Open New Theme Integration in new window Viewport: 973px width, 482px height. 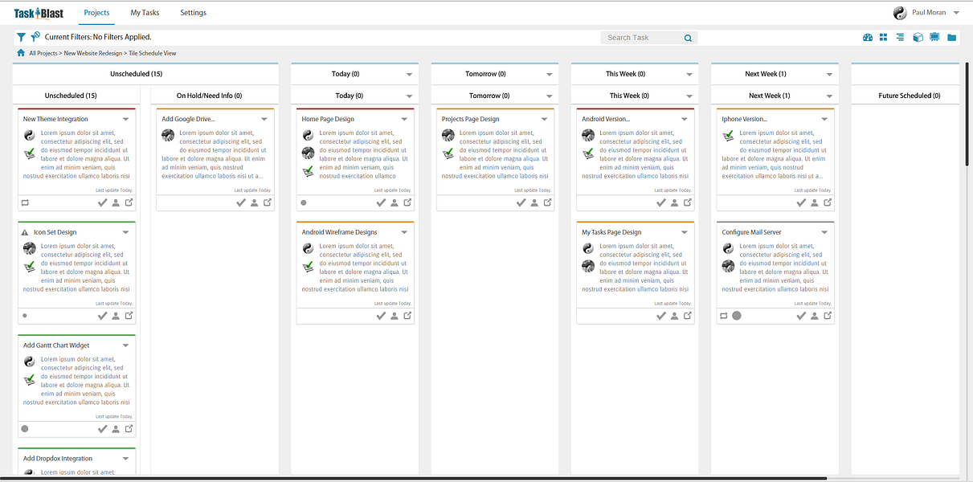[129, 202]
